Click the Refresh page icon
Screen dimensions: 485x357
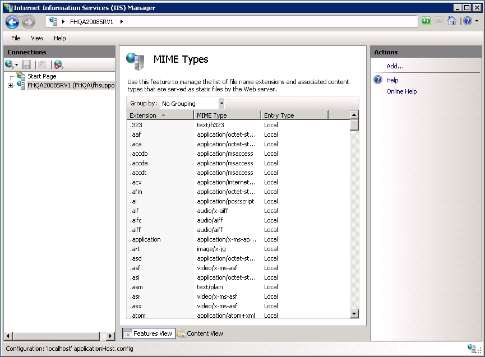pyautogui.click(x=426, y=21)
